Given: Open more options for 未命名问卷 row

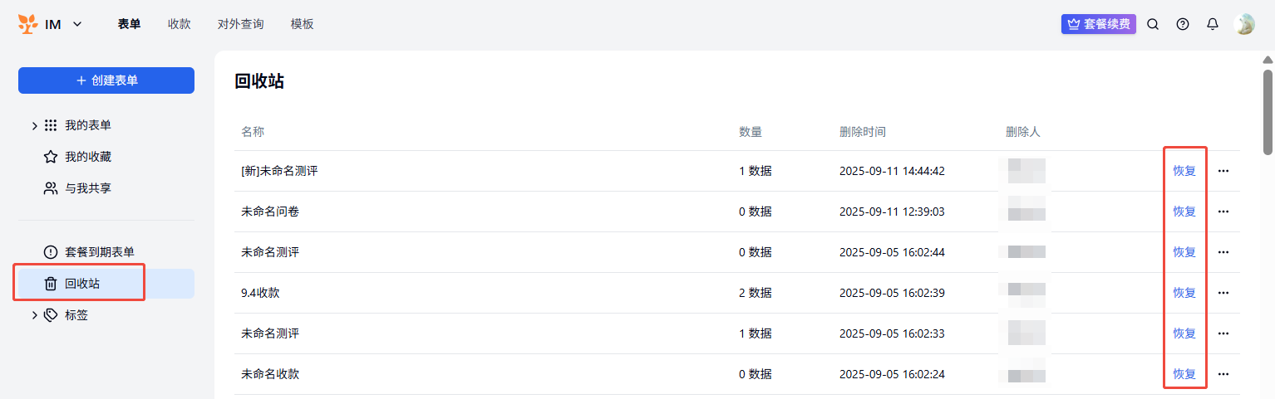Looking at the screenshot, I should pyautogui.click(x=1223, y=212).
